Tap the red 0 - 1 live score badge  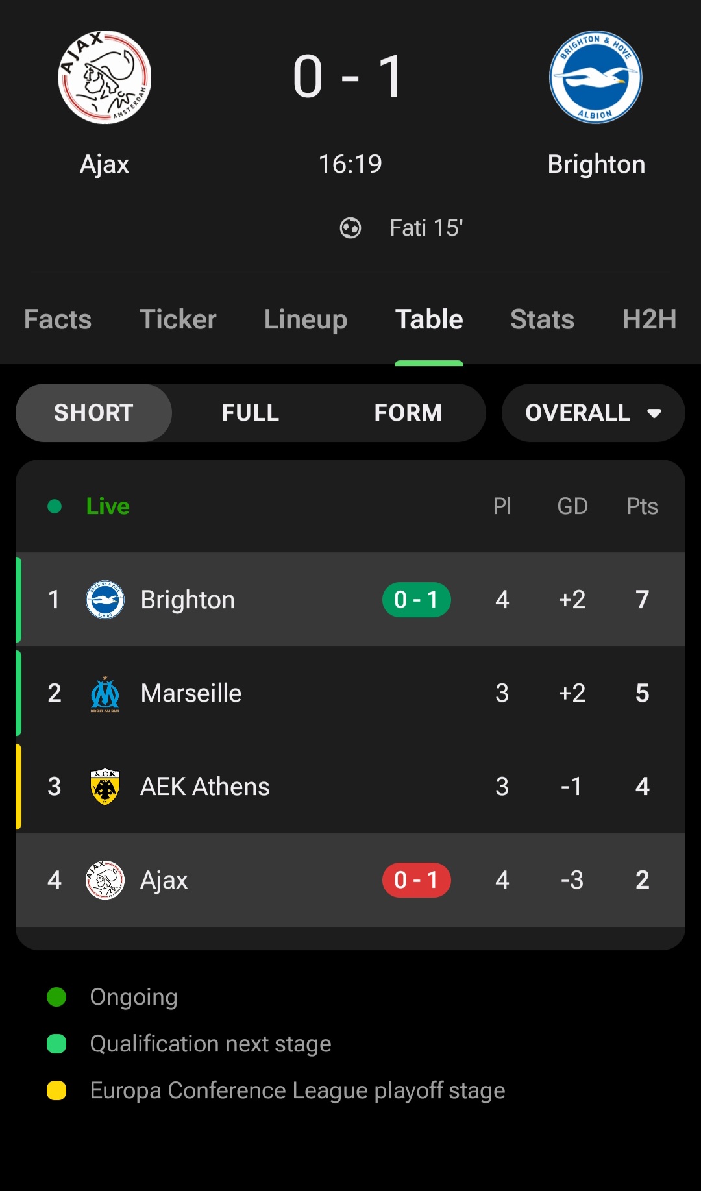click(417, 880)
